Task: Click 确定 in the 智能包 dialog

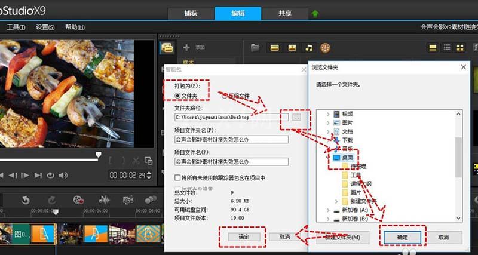Action: coord(244,236)
